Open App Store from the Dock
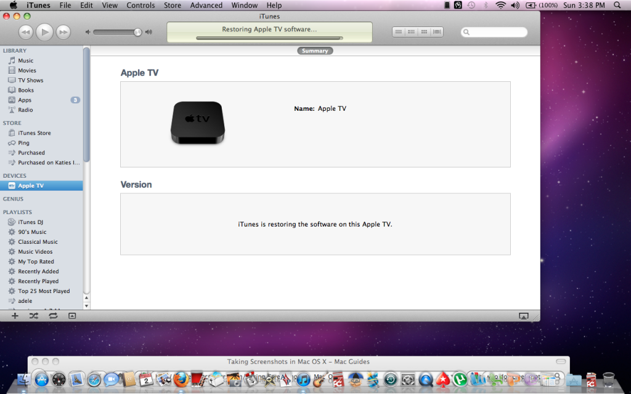 41,379
